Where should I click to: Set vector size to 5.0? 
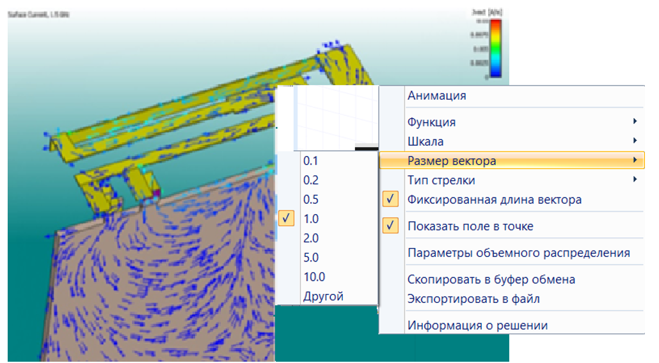click(x=311, y=258)
